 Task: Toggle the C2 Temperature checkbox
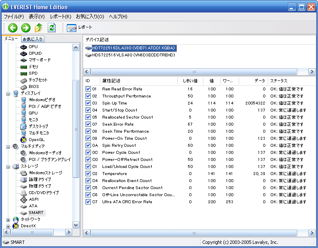88,174
